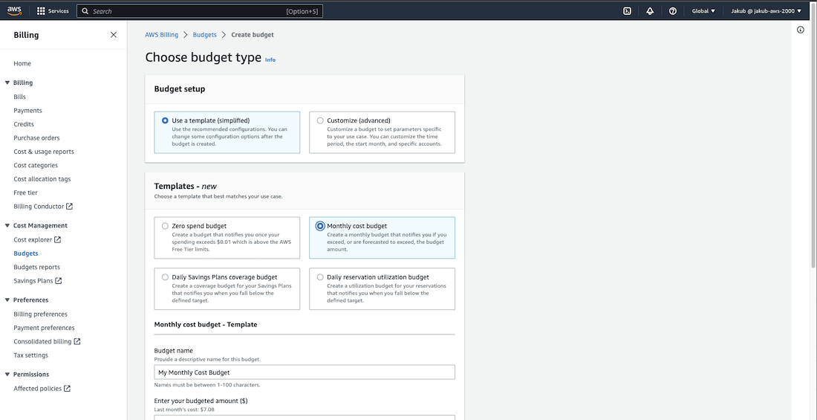The image size is (817, 420).
Task: Click external link icon beside Savings Plans
Action: pyautogui.click(x=59, y=281)
